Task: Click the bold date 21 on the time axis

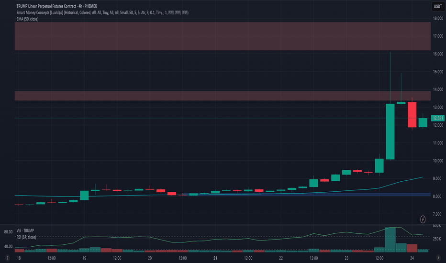Action: 215,258
